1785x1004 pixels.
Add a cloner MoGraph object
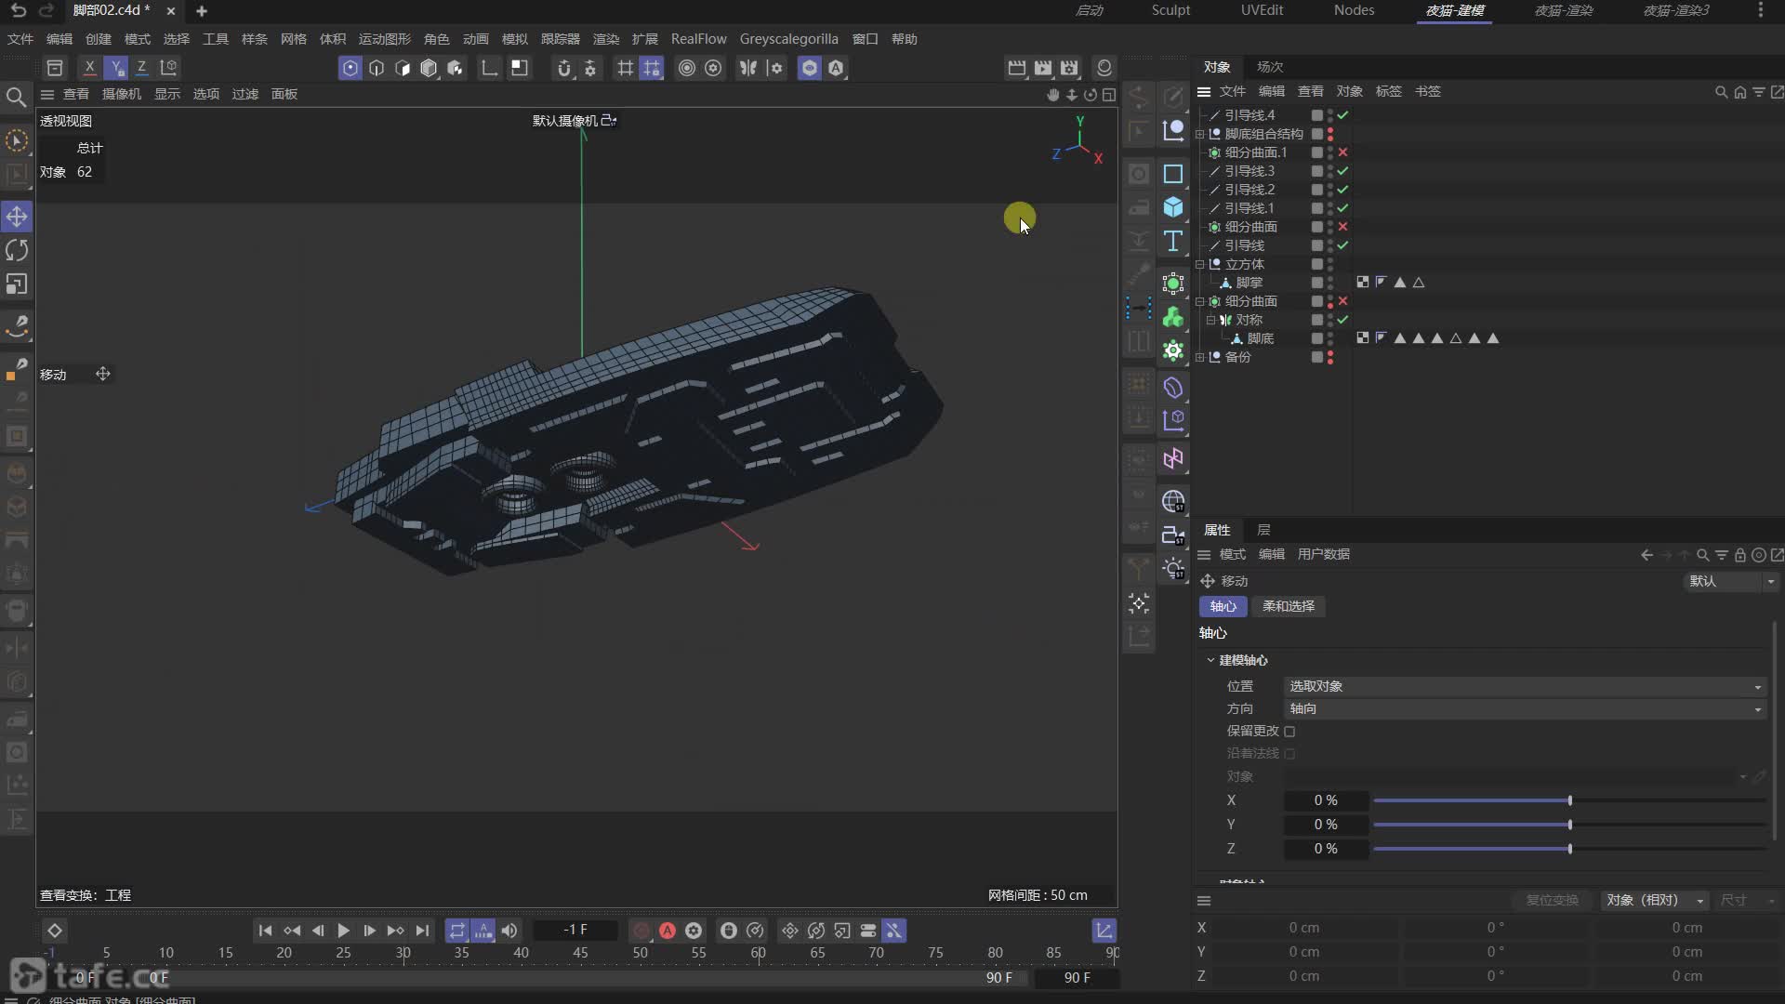pos(1173,317)
